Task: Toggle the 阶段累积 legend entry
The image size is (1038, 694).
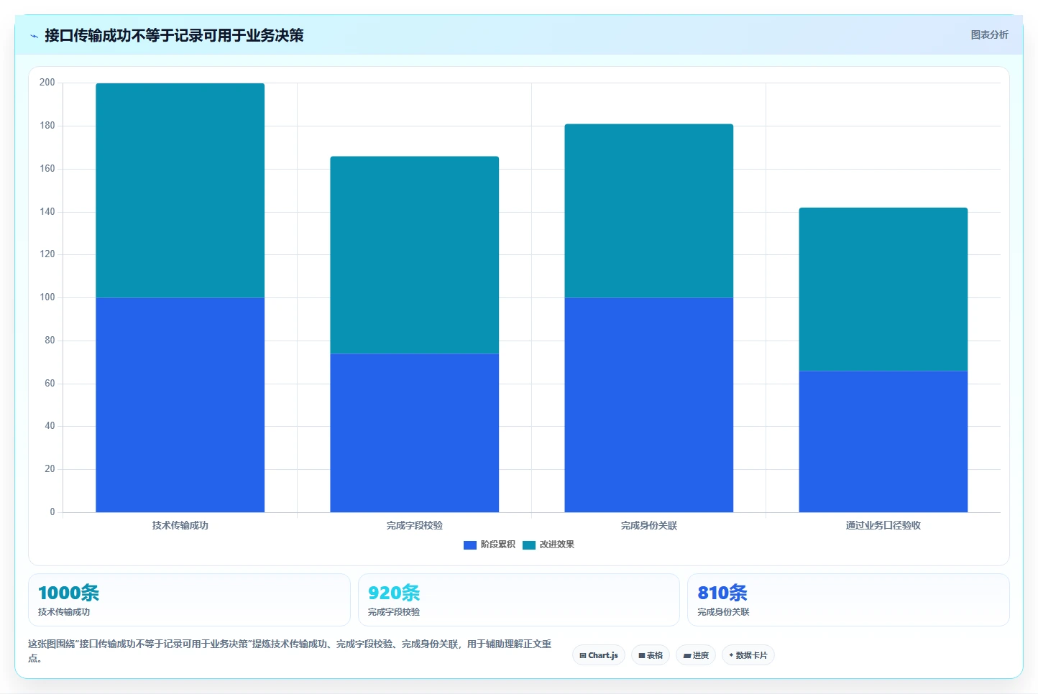Action: pyautogui.click(x=490, y=545)
